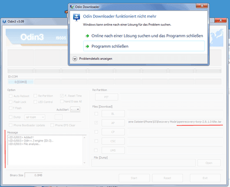Open the AutoStart dropdown
230x187 pixels.
75,109
